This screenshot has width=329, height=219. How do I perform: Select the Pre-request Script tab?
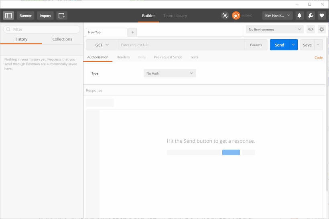[x=168, y=57]
